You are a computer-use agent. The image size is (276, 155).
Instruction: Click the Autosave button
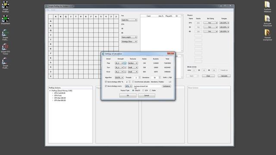(166, 86)
